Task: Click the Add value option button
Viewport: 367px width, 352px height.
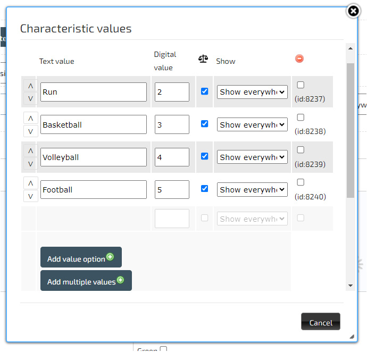Action: coord(81,257)
